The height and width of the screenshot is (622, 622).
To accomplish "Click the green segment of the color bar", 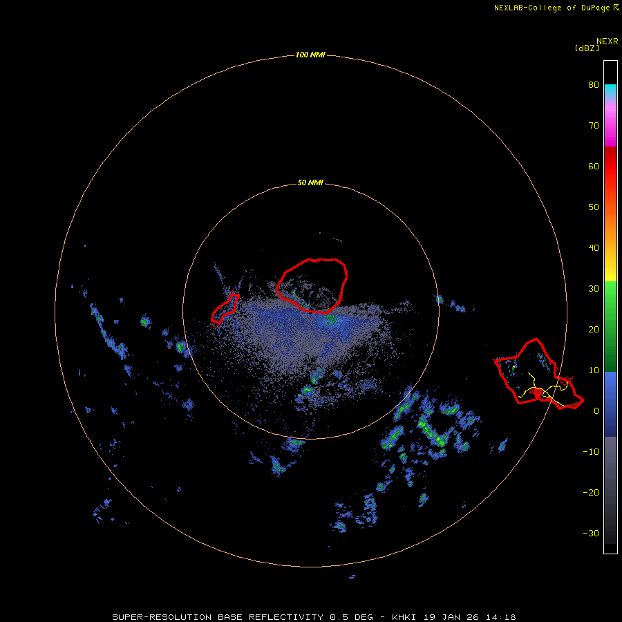I will (610, 326).
